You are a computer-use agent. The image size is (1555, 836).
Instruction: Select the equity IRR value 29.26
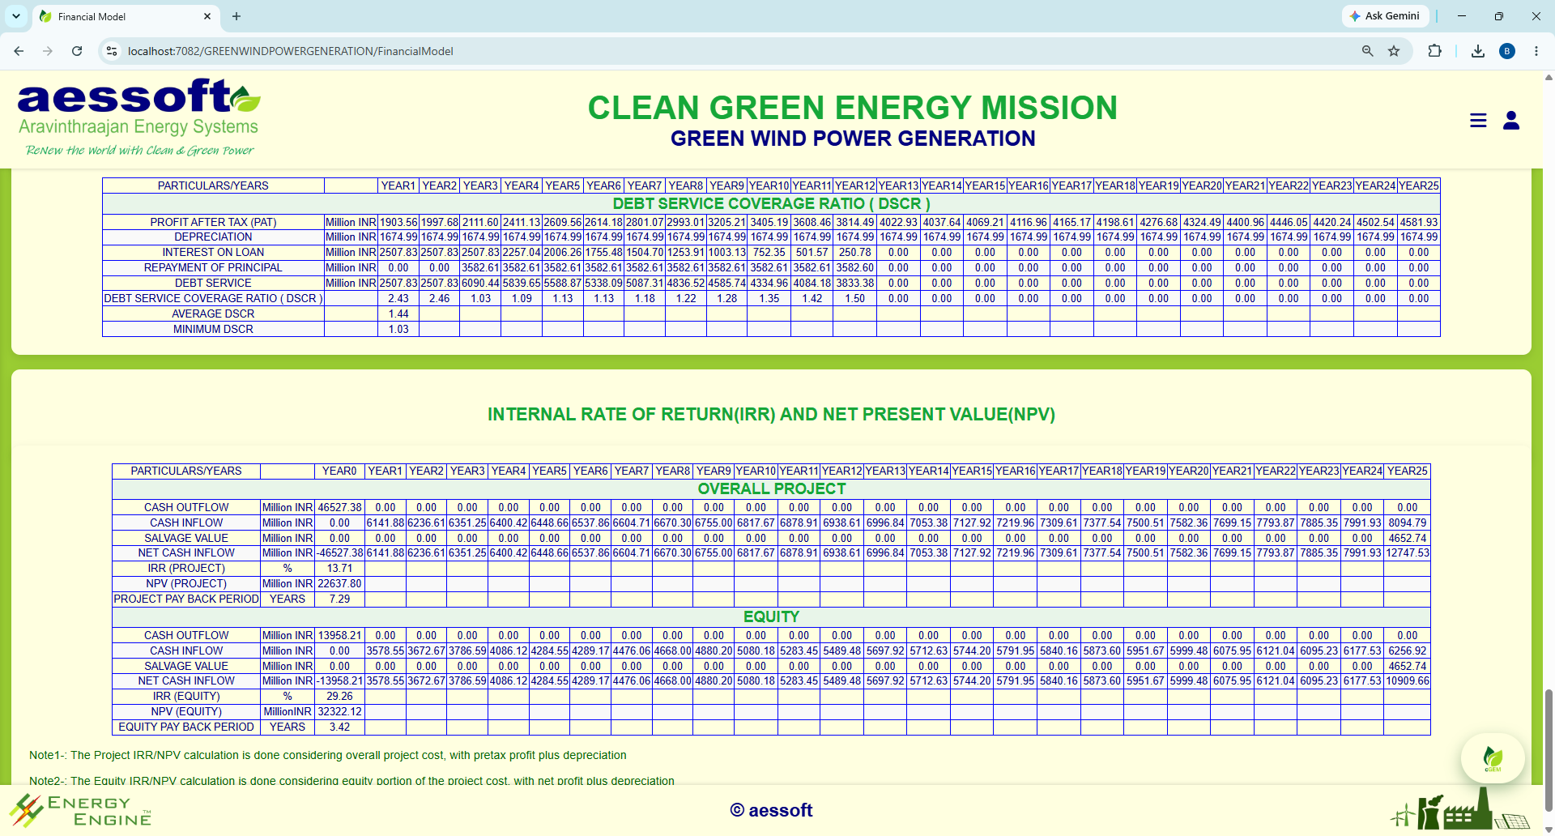click(339, 696)
